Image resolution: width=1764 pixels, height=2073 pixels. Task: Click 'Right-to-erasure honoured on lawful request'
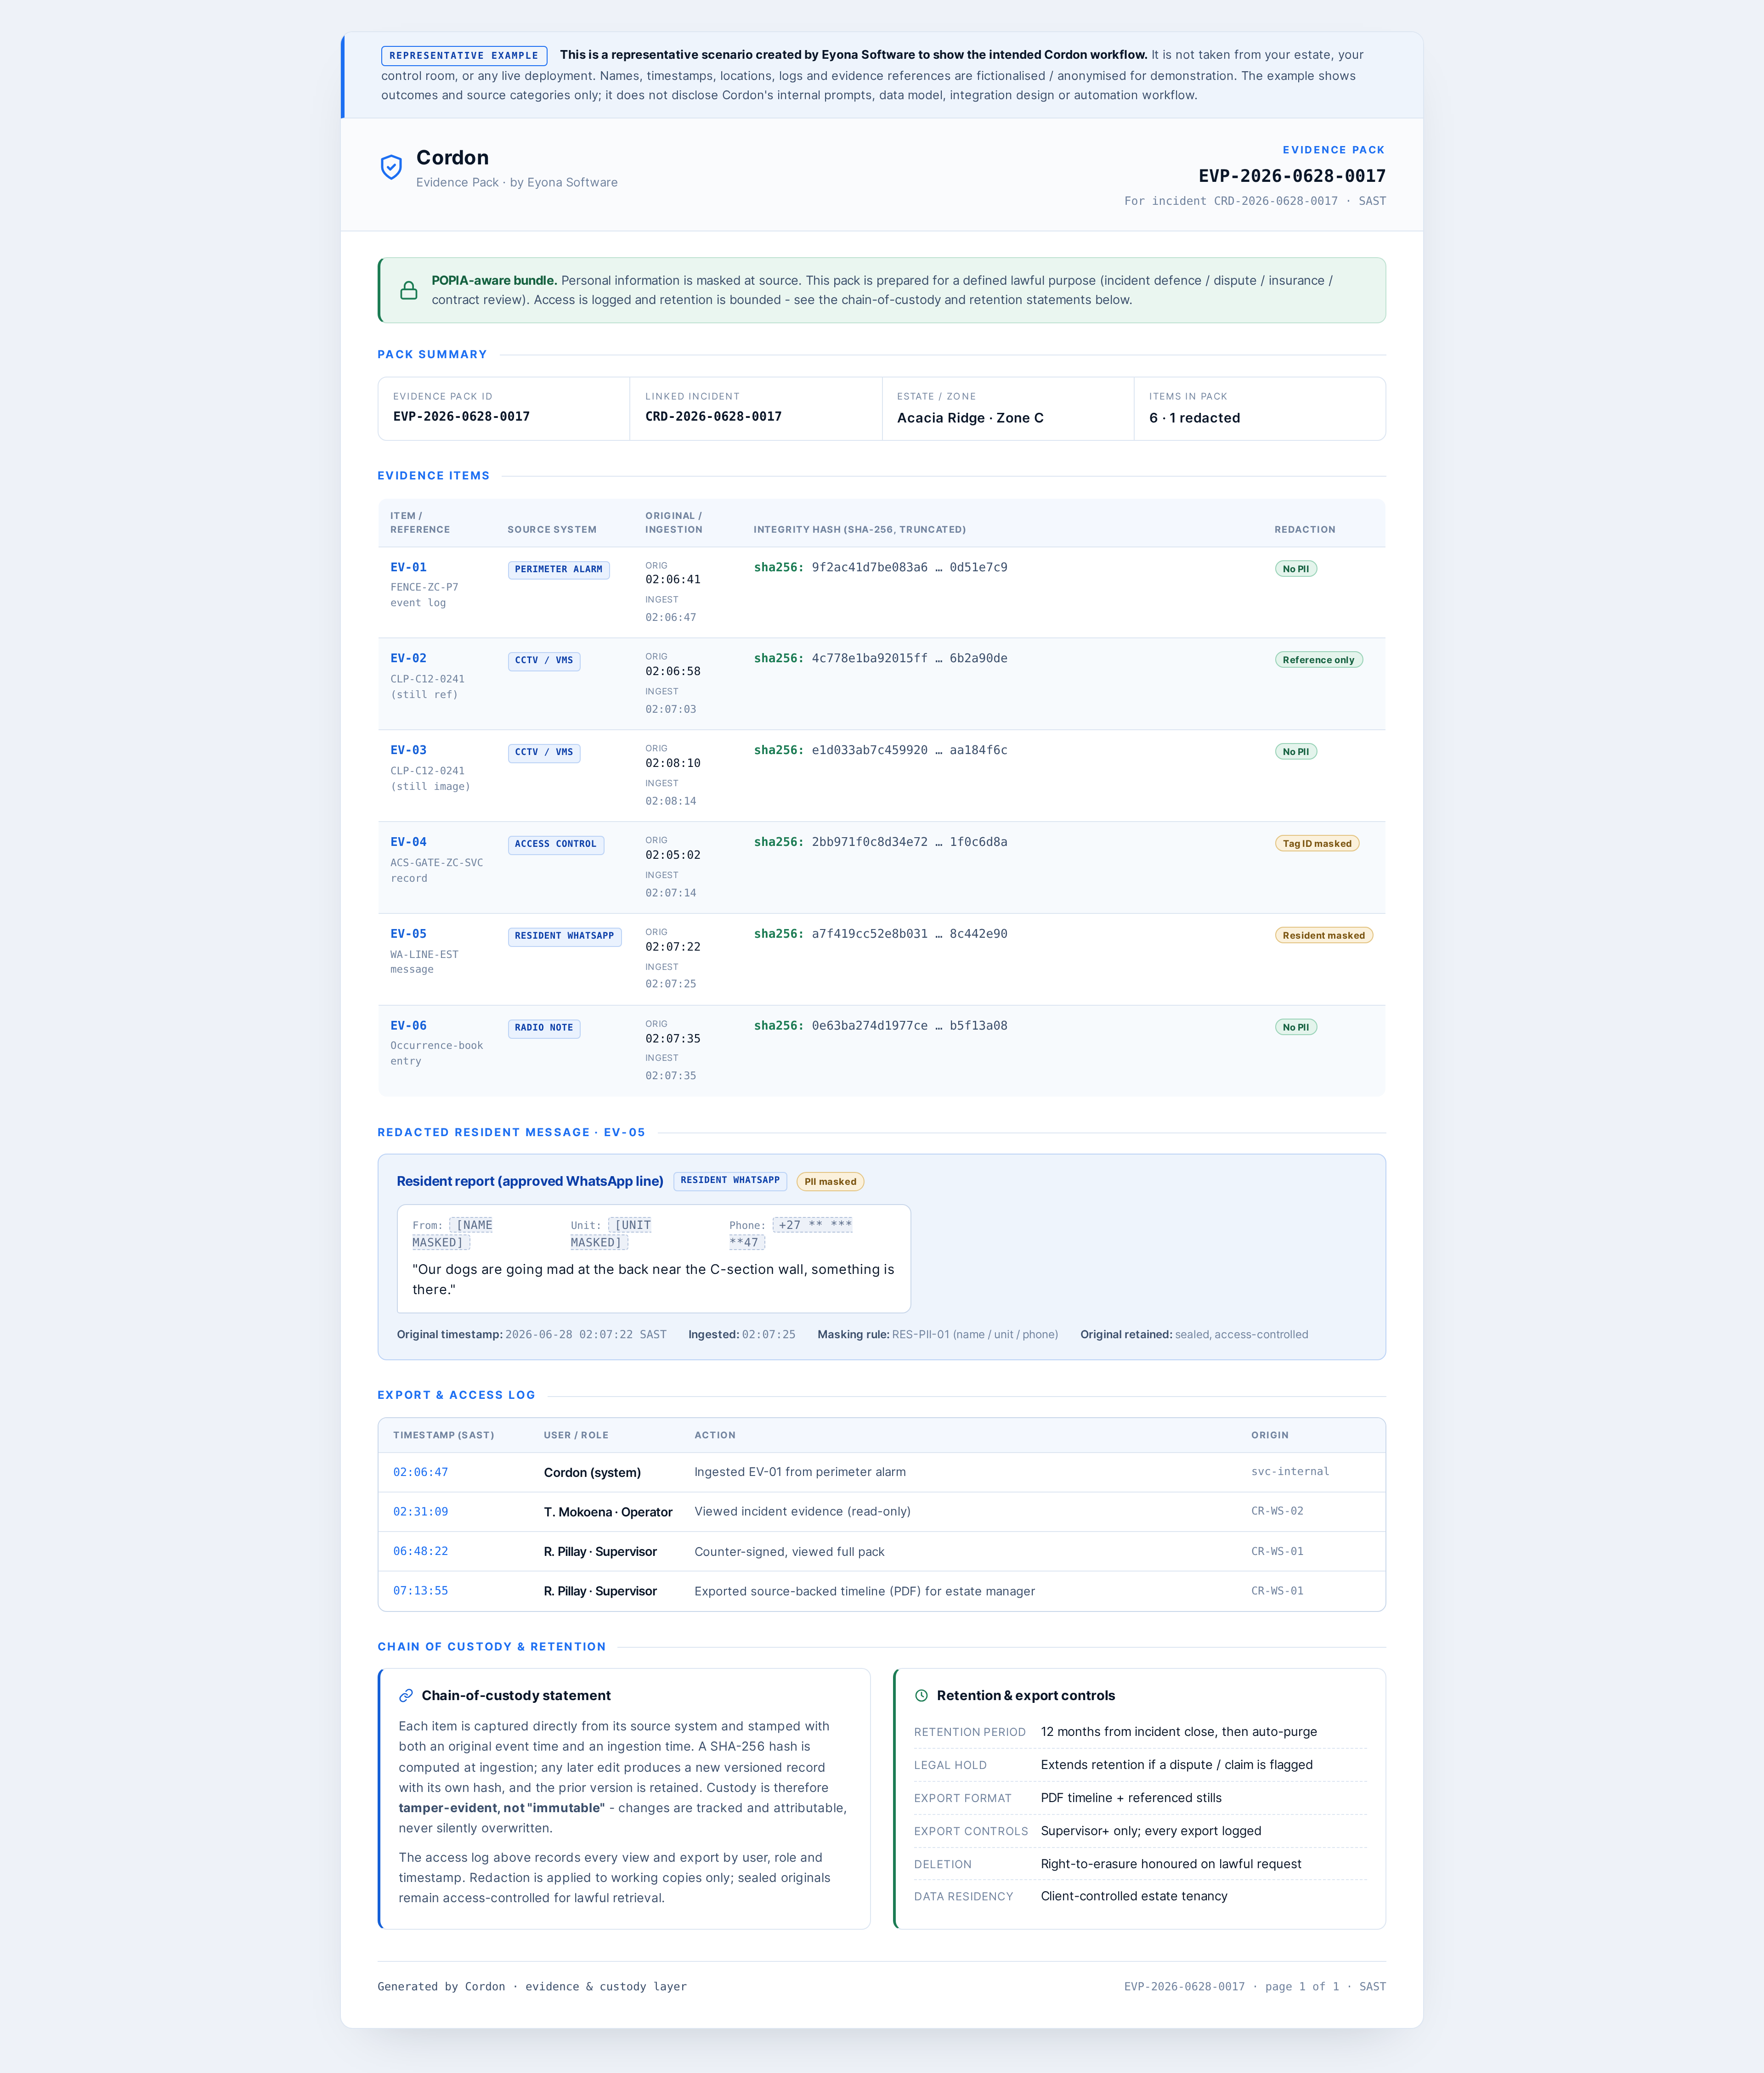(x=1171, y=1864)
